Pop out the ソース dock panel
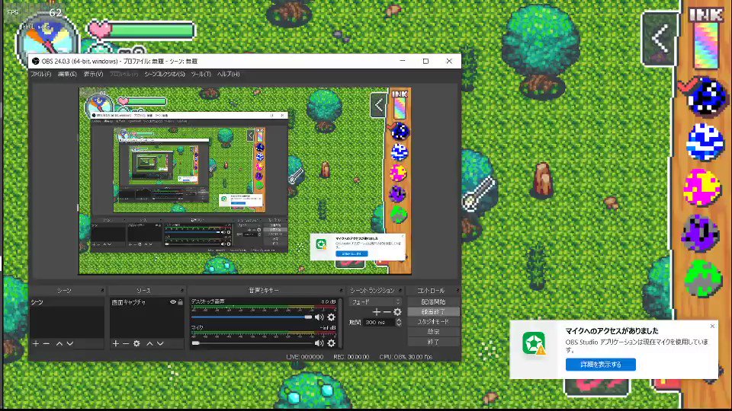Viewport: 732px width, 411px height. [x=181, y=290]
